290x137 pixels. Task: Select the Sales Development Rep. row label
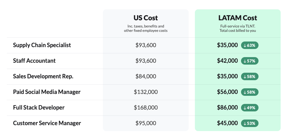(43, 76)
